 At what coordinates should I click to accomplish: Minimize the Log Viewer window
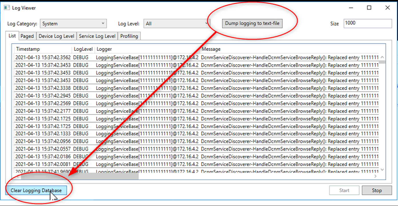[x=351, y=8]
